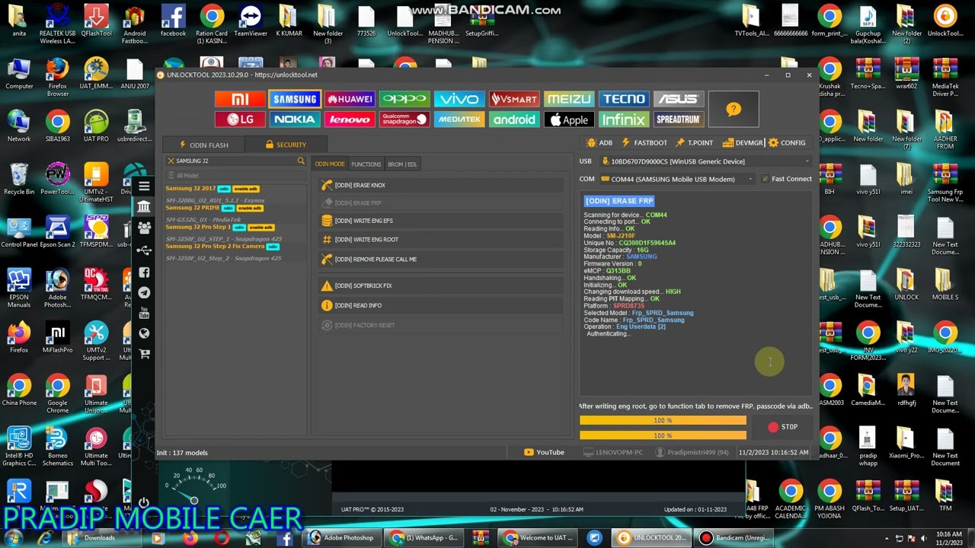Screen dimensions: 975x548
Task: Select the Infinix brand tile
Action: (x=624, y=119)
